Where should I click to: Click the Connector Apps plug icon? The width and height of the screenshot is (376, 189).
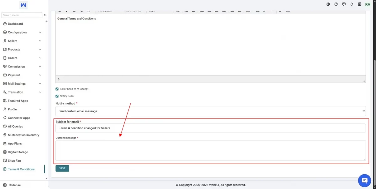5,118
